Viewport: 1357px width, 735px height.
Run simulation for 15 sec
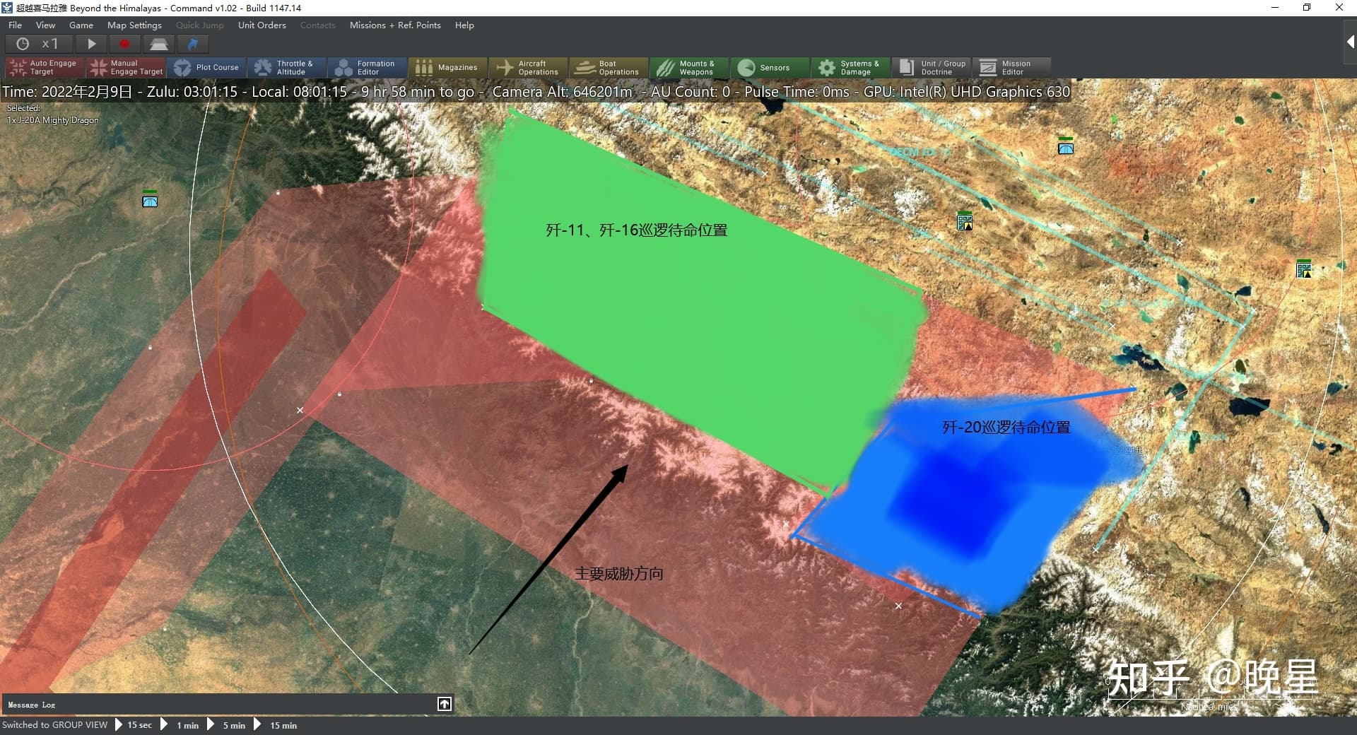134,725
